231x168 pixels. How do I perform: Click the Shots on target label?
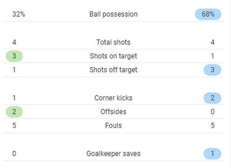point(114,56)
